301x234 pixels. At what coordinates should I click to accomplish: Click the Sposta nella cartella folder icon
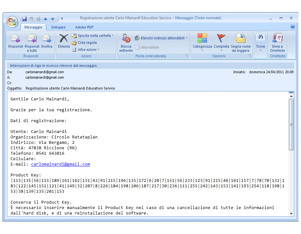tap(74, 35)
